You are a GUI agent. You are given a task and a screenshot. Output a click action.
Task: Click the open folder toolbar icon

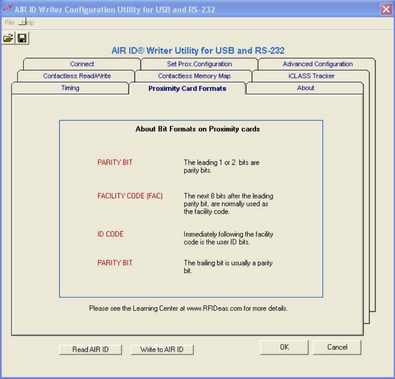(9, 38)
